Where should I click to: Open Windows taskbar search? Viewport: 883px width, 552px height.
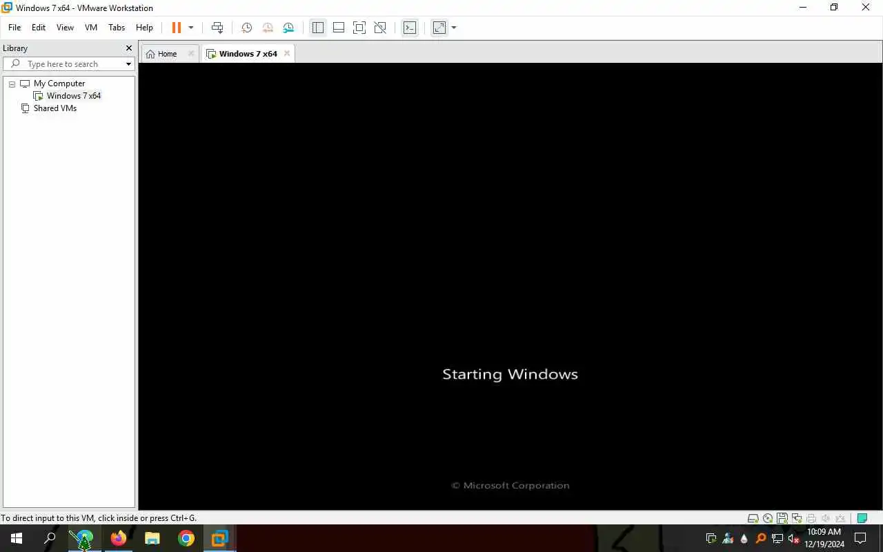point(50,538)
